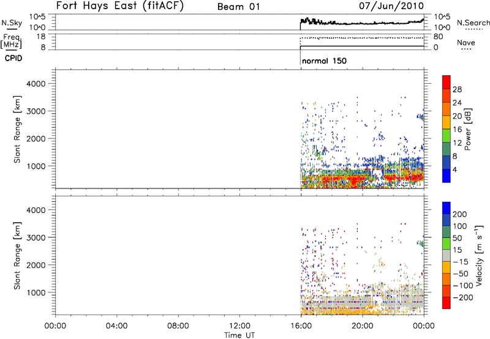Click the '80' right-axis tick of the frequency panel

[x=438, y=37]
